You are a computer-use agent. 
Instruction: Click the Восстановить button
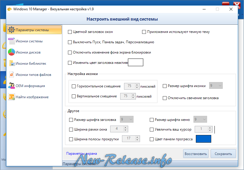pos(196,154)
